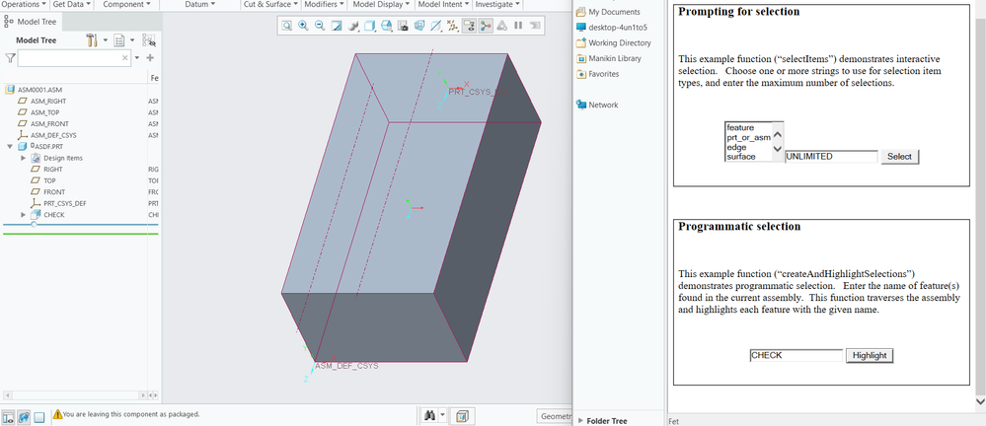
Task: Click the insert-here slider bar in model tree
Action: coord(81,224)
